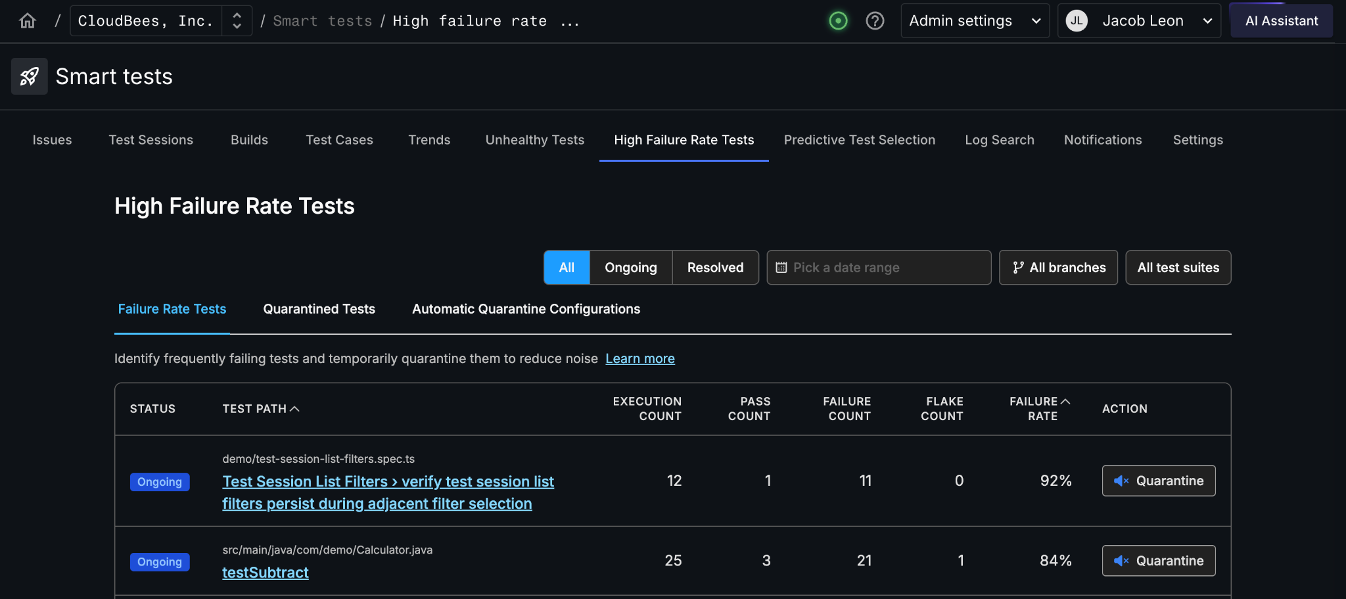Click the Pass Count column header
The width and height of the screenshot is (1346, 599).
[x=749, y=409]
